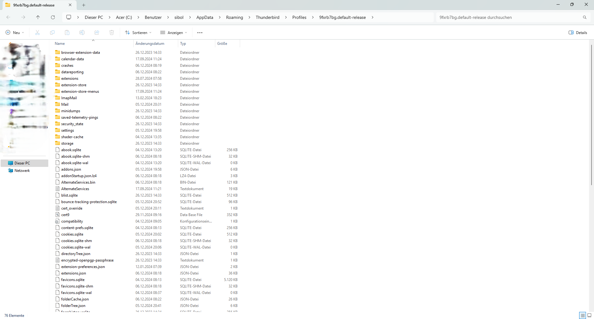Viewport: 594px width, 319px height.
Task: Click the Delete trash can icon
Action: 112,32
